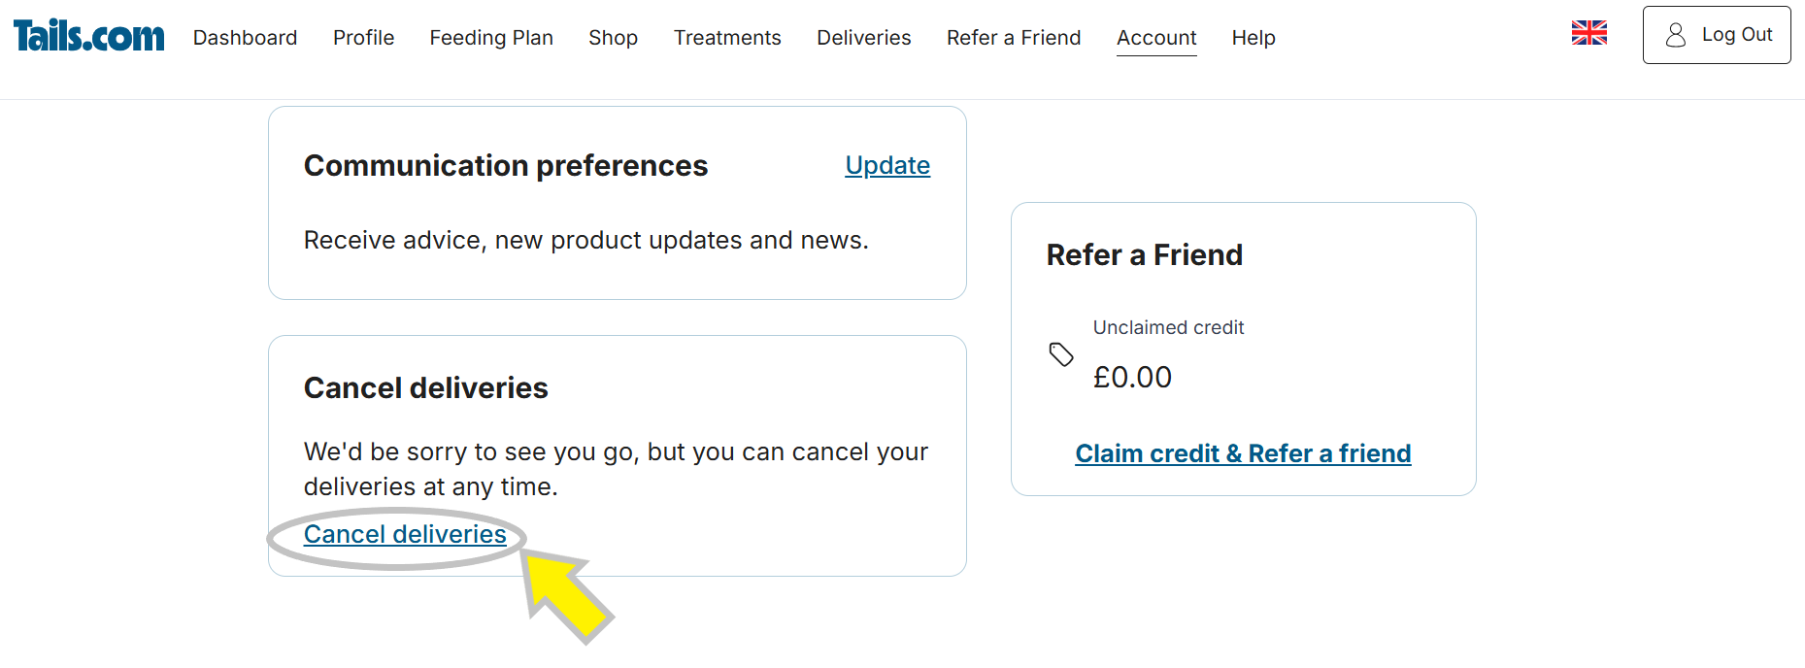The height and width of the screenshot is (668, 1805).
Task: Click the Refer a Friend card heading
Action: [x=1145, y=255]
